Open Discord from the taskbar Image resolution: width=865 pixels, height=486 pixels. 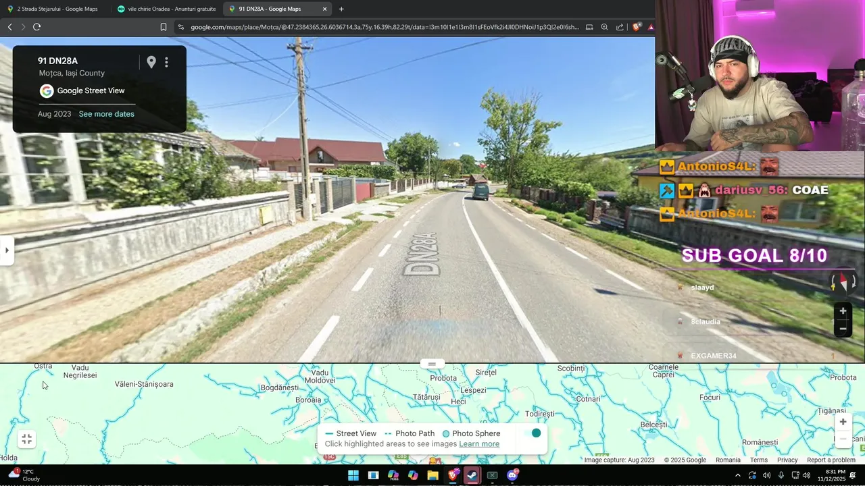pyautogui.click(x=512, y=475)
